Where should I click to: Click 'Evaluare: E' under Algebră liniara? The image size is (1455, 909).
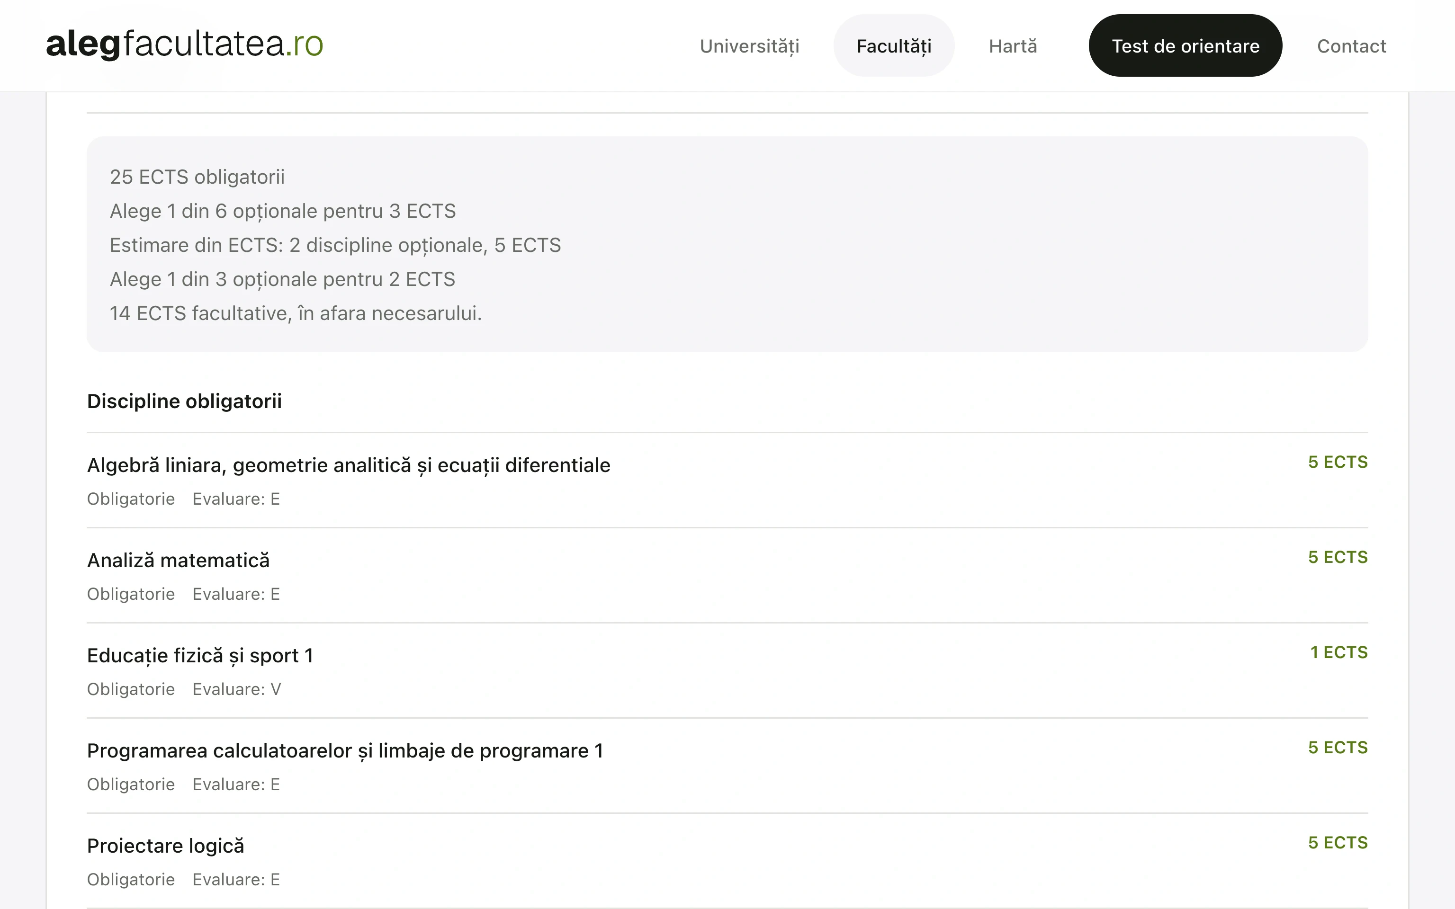(236, 499)
